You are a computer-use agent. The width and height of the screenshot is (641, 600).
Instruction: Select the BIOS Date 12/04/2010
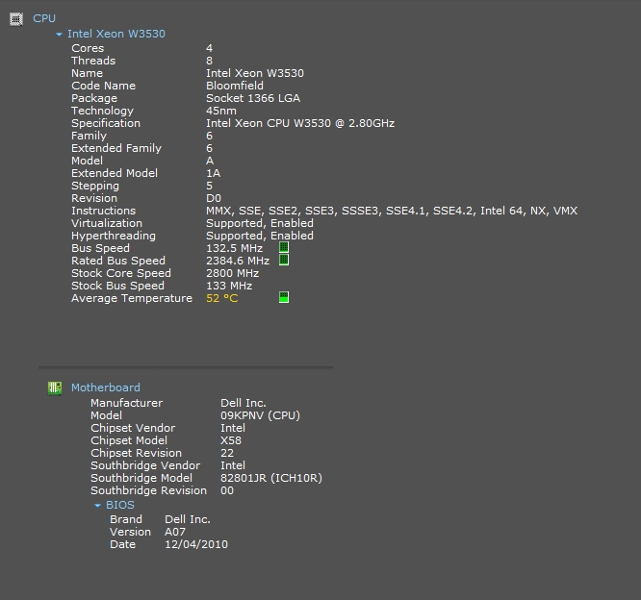coord(196,545)
